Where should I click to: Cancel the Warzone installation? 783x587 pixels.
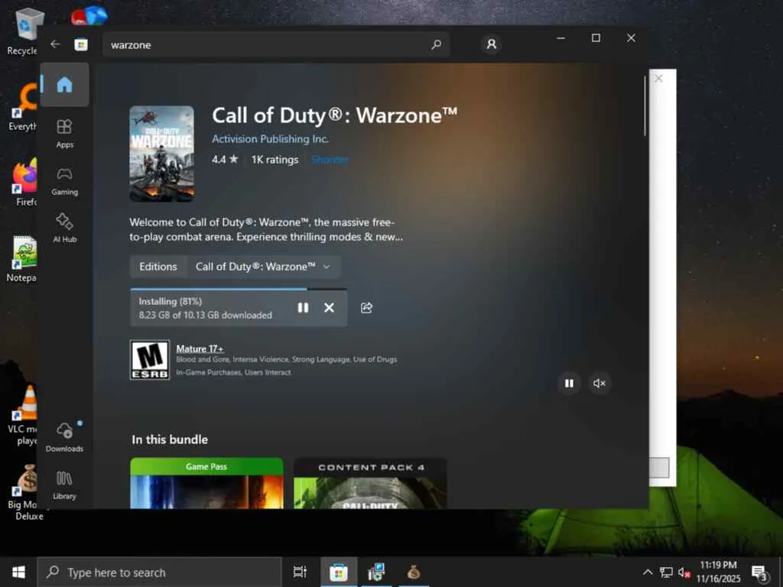[x=329, y=307]
